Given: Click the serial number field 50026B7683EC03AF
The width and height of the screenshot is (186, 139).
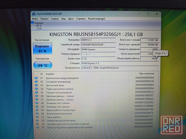Looking at the screenshot, I should [x=98, y=45].
